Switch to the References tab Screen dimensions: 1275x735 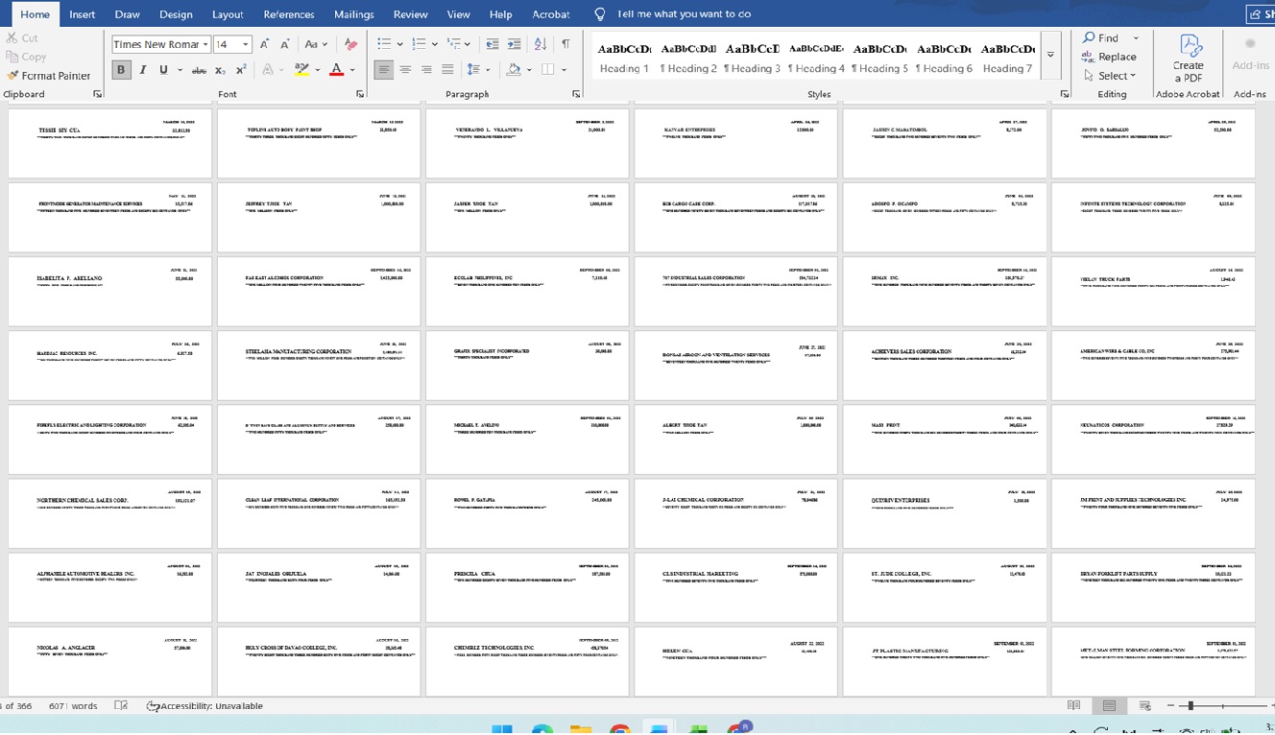(289, 14)
